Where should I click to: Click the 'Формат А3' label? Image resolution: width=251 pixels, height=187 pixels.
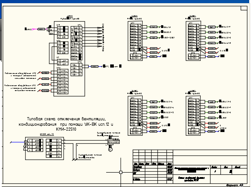235,185
